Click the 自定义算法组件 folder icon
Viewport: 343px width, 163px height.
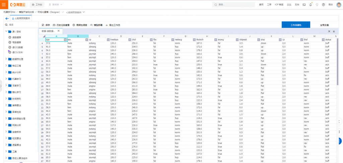tap(10, 158)
